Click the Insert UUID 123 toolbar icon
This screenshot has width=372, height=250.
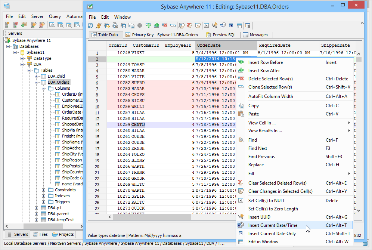[215, 25]
